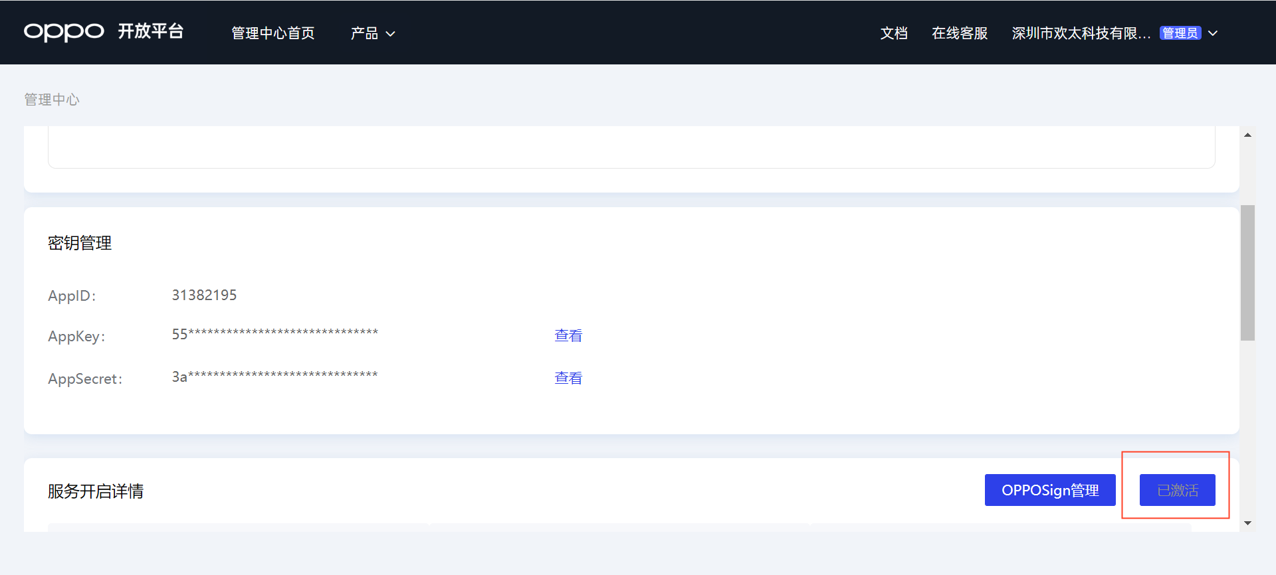The height and width of the screenshot is (575, 1276).
Task: Go to 管理中心 breadcrumb
Action: (x=52, y=100)
